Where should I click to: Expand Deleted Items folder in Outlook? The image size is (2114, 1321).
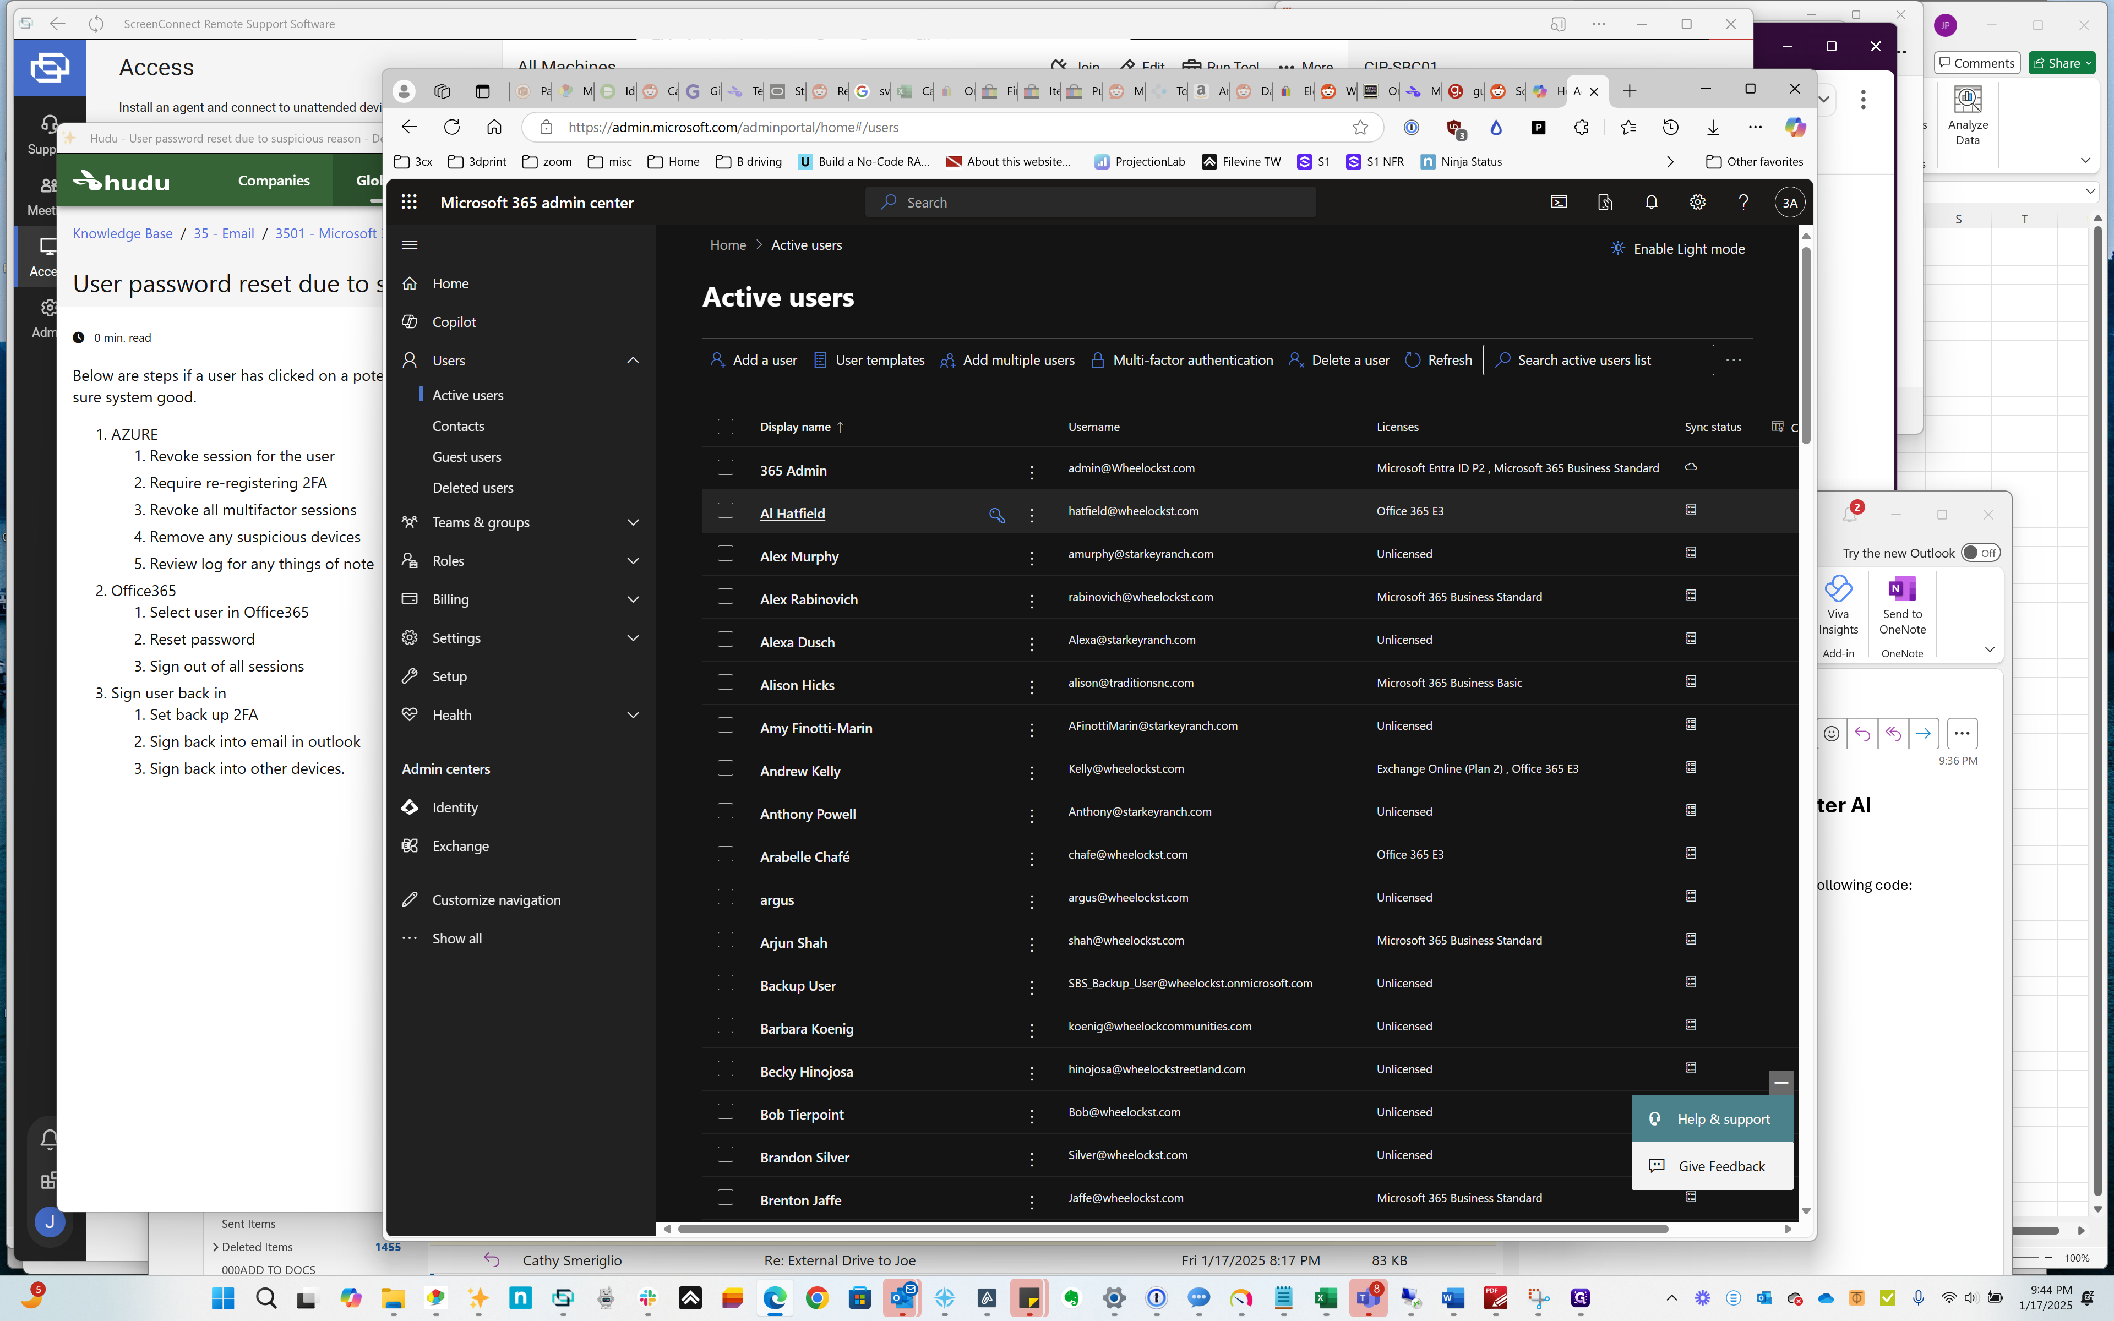pyautogui.click(x=215, y=1247)
